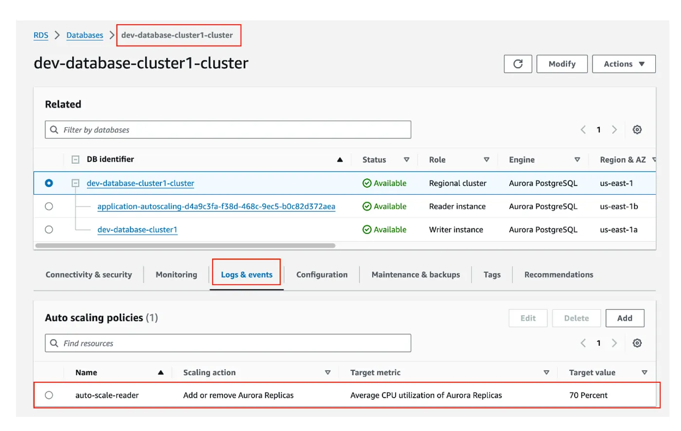This screenshot has height=431, width=681.
Task: Click Available status icon for application-autoscaling reader
Action: pyautogui.click(x=367, y=206)
